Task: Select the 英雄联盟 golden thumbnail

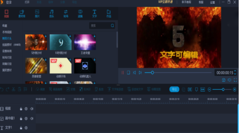Action: 36,66
